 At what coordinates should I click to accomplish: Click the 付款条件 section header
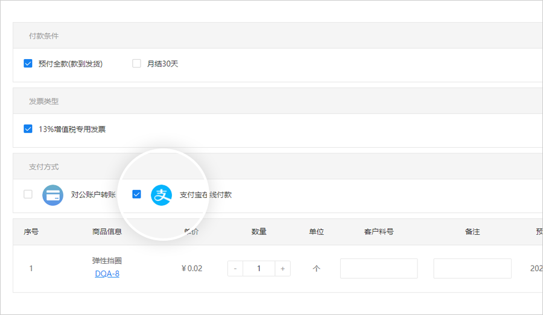[x=44, y=36]
